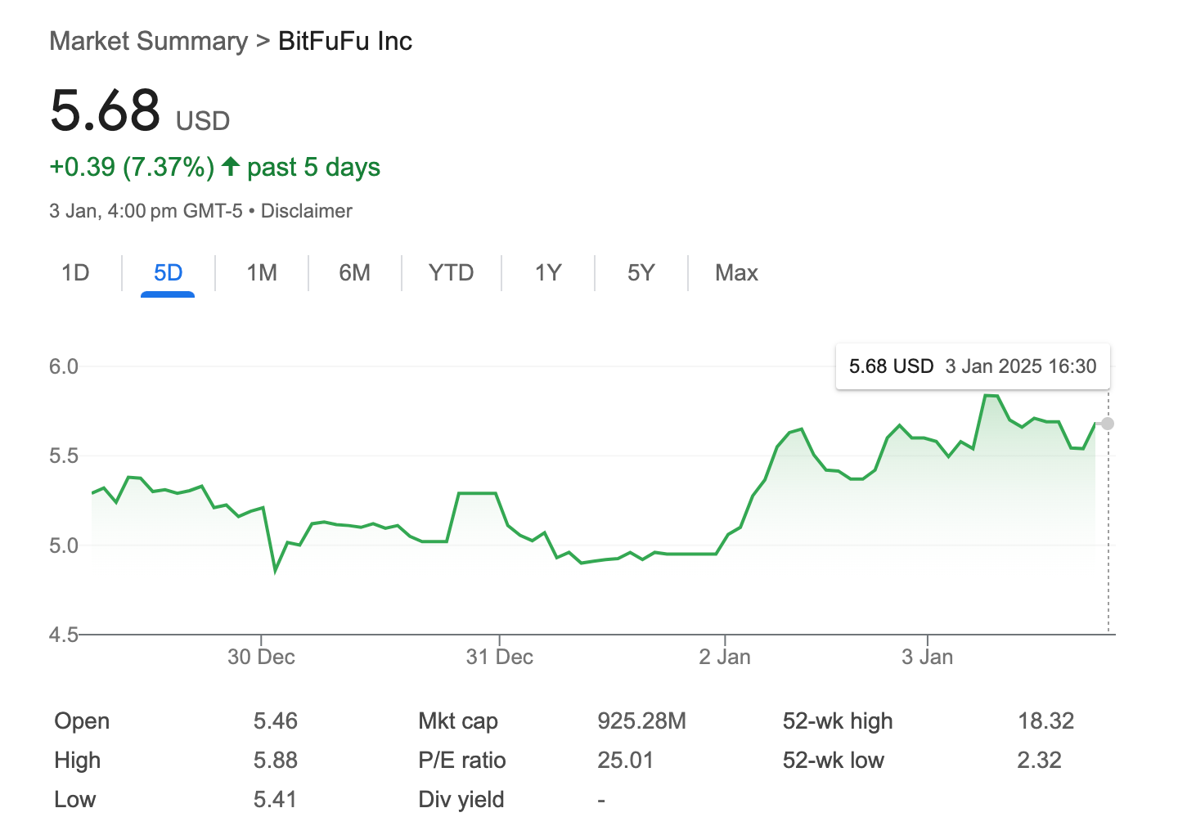This screenshot has width=1178, height=826.
Task: Switch to the 1D time range tab
Action: point(75,272)
